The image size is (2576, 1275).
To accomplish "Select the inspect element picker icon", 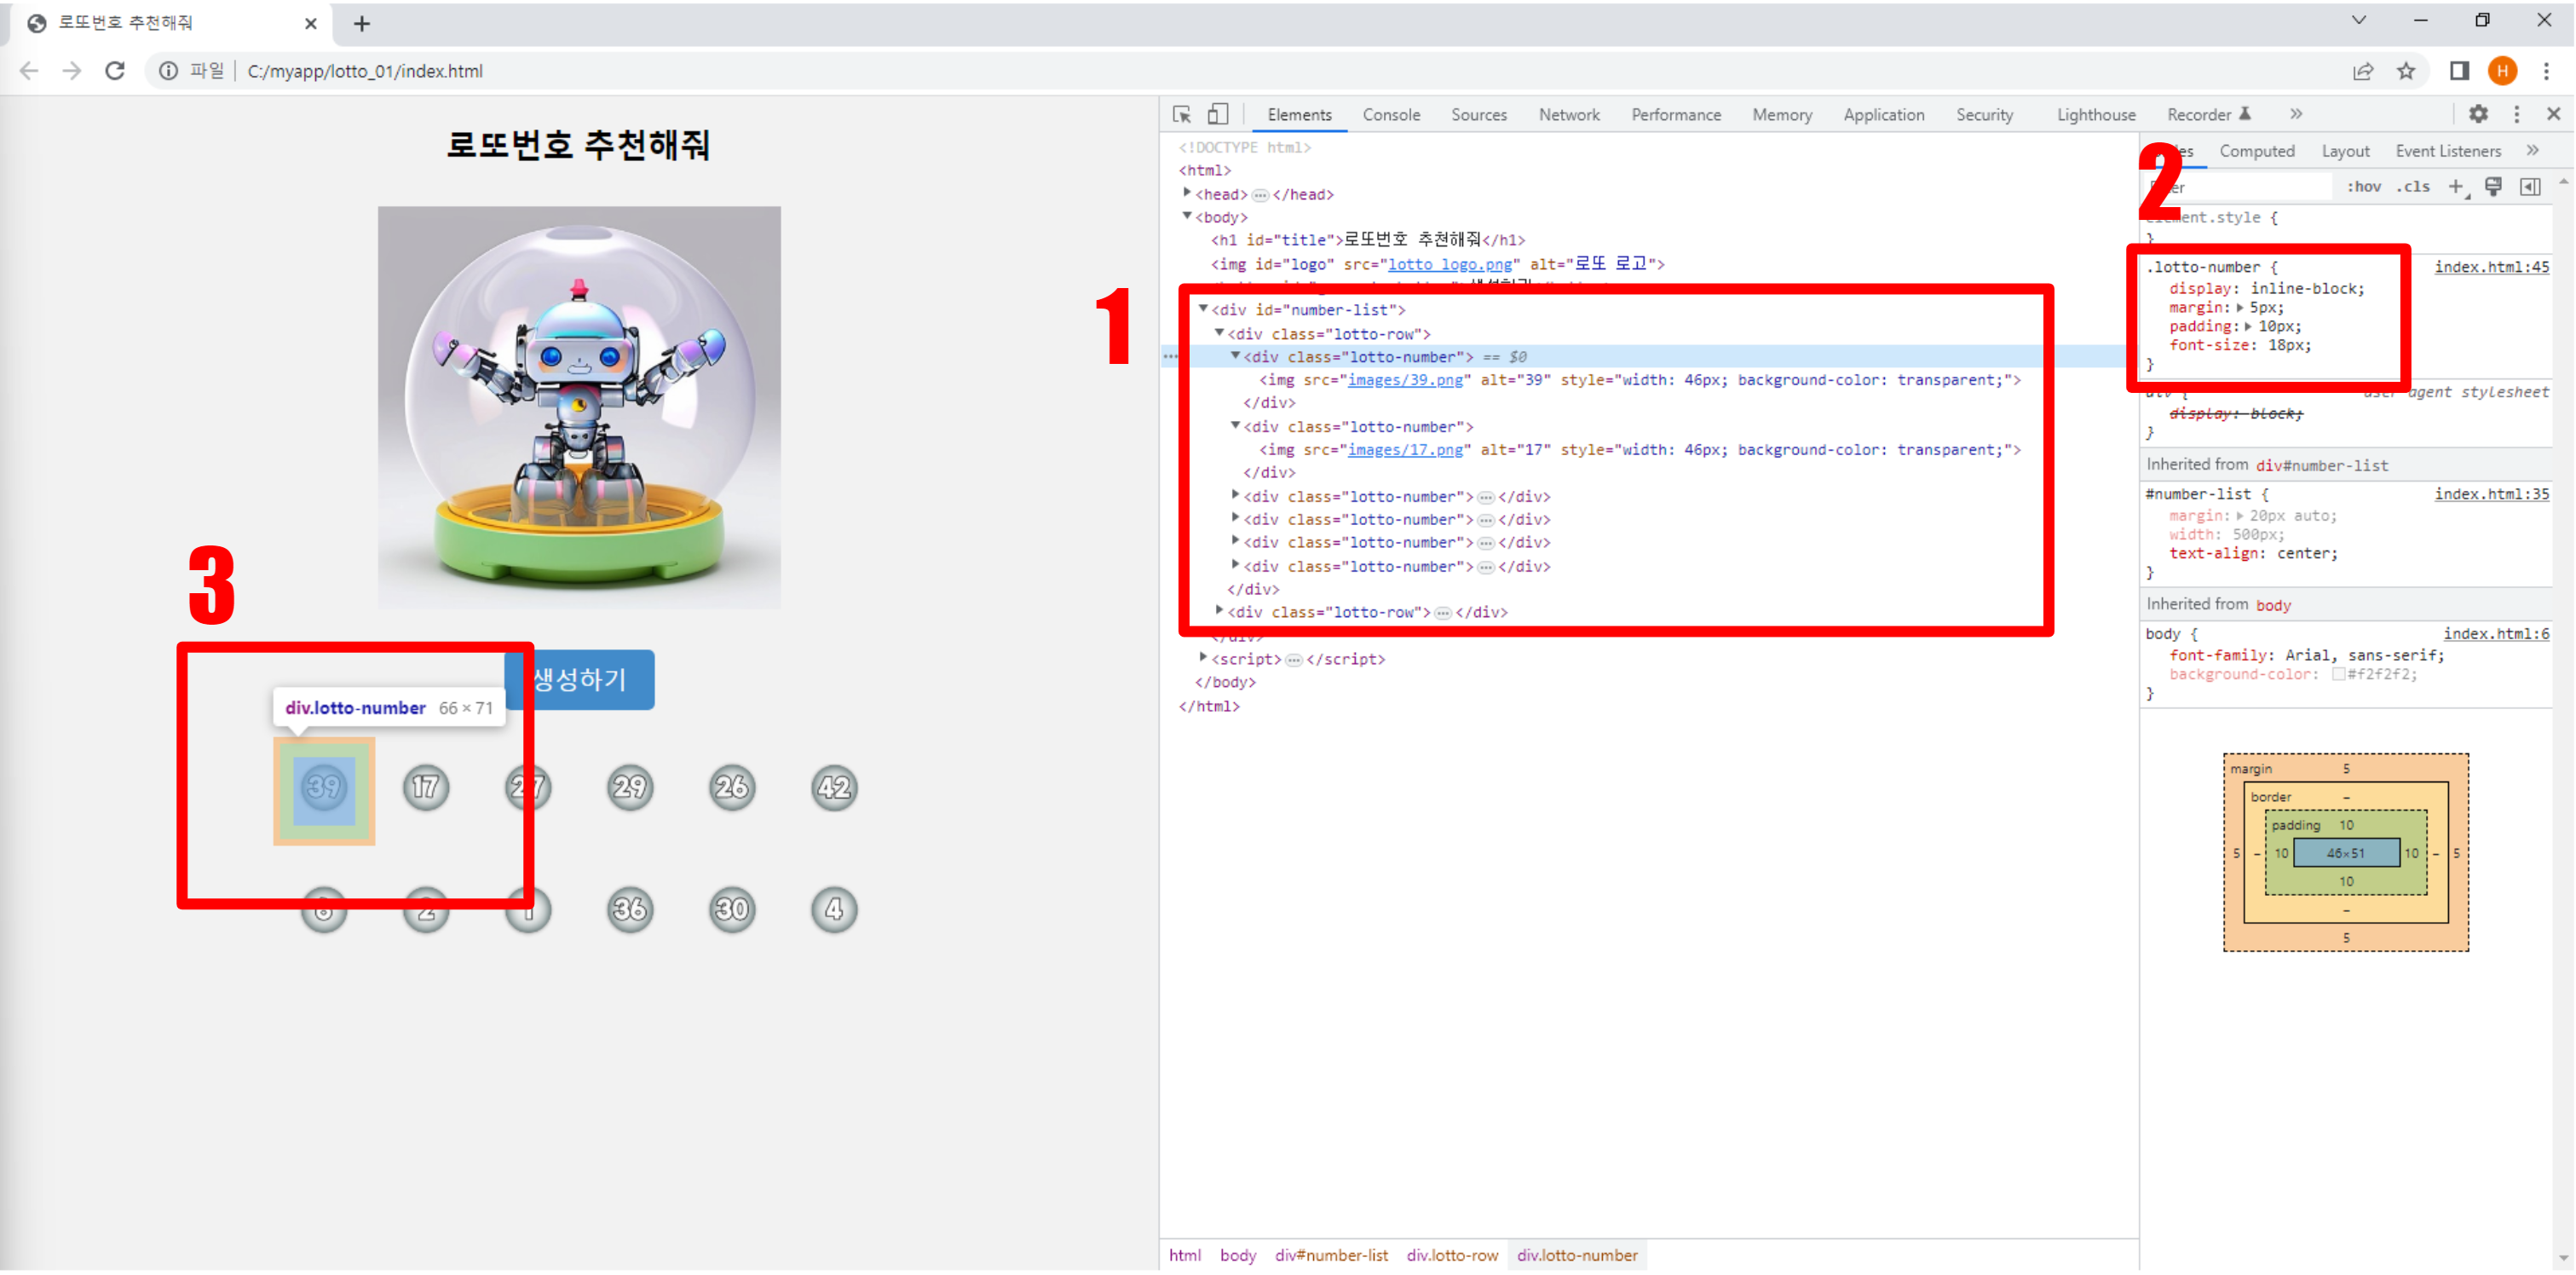I will (1182, 114).
